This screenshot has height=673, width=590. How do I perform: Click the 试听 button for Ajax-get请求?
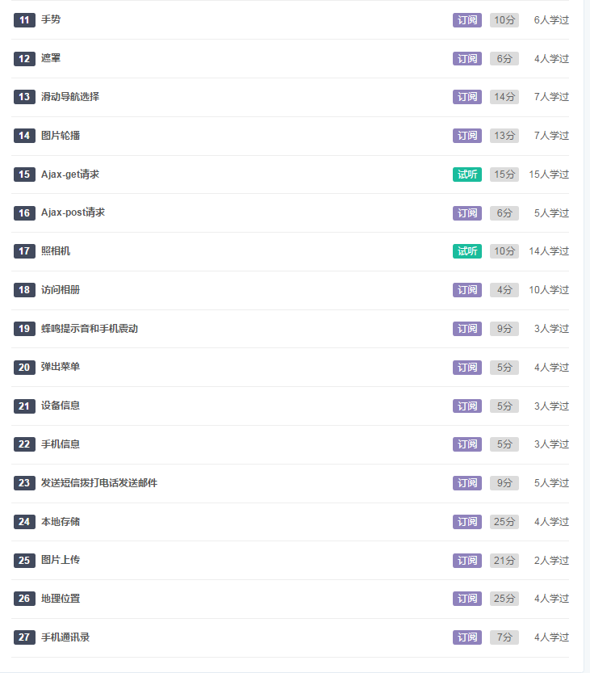(467, 175)
